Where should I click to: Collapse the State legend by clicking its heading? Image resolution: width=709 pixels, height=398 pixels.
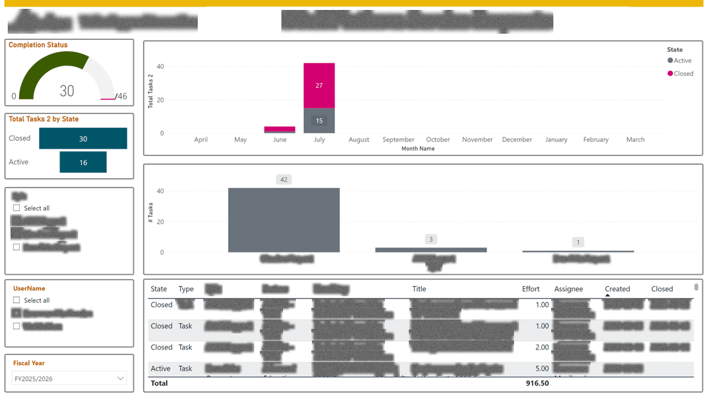[x=675, y=50]
